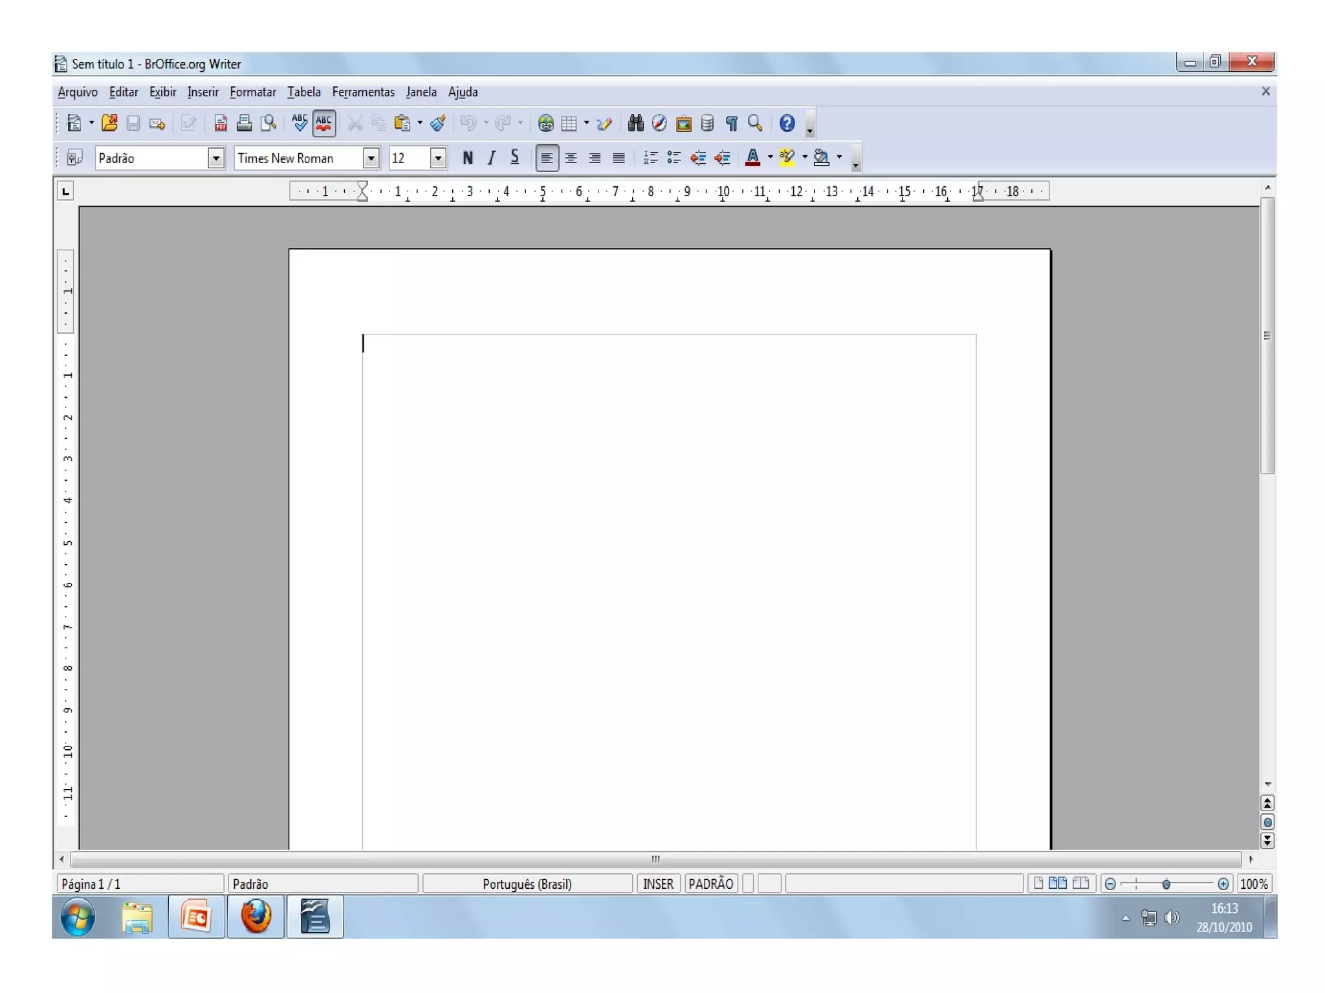Viewport: 1325px width, 993px height.
Task: Click the Help question mark icon
Action: click(787, 123)
